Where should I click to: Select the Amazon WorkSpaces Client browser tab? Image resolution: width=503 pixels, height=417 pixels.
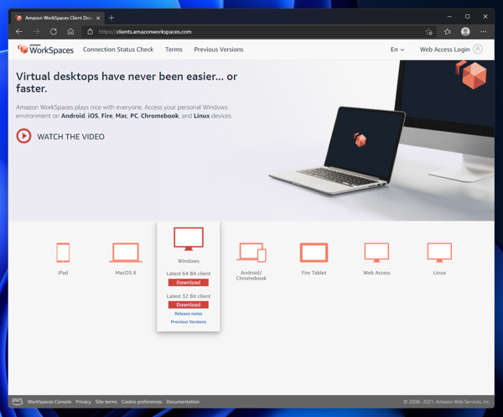tap(58, 18)
